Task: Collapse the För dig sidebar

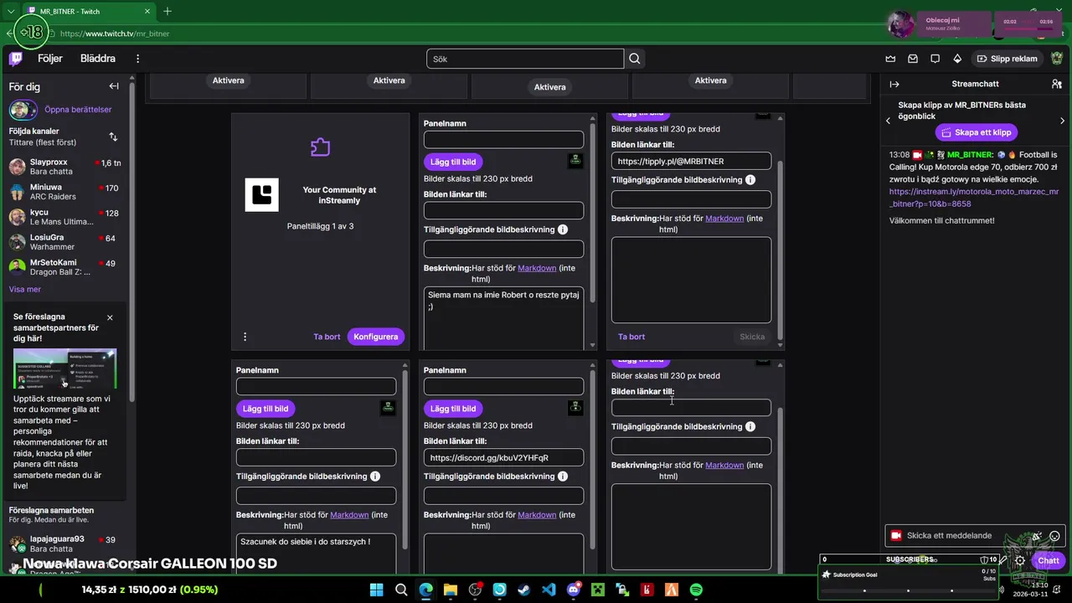Action: (x=114, y=86)
